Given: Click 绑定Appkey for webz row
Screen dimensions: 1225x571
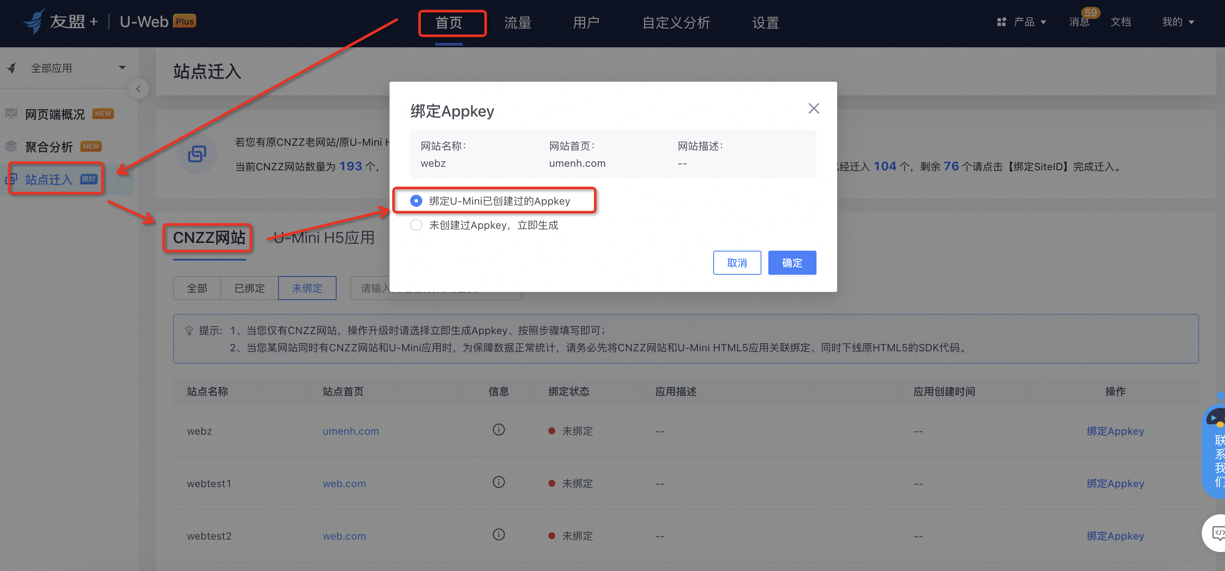Looking at the screenshot, I should pyautogui.click(x=1115, y=431).
